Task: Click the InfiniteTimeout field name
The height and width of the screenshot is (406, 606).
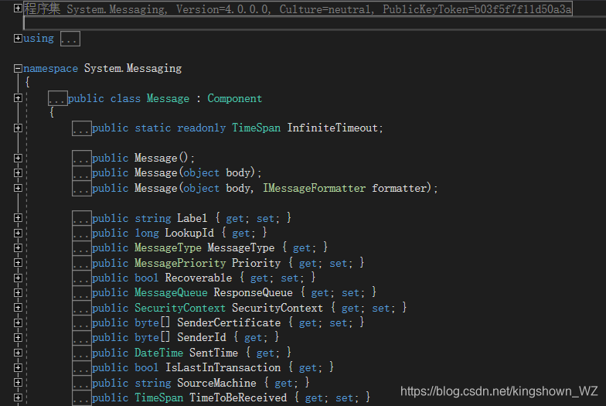Action: pos(332,128)
